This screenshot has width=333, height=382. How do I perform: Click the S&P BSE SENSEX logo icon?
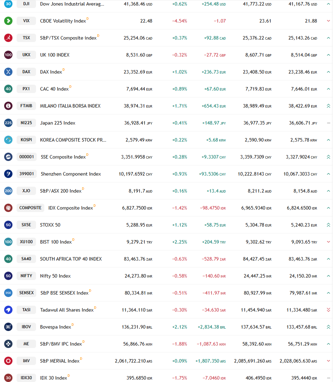8,293
